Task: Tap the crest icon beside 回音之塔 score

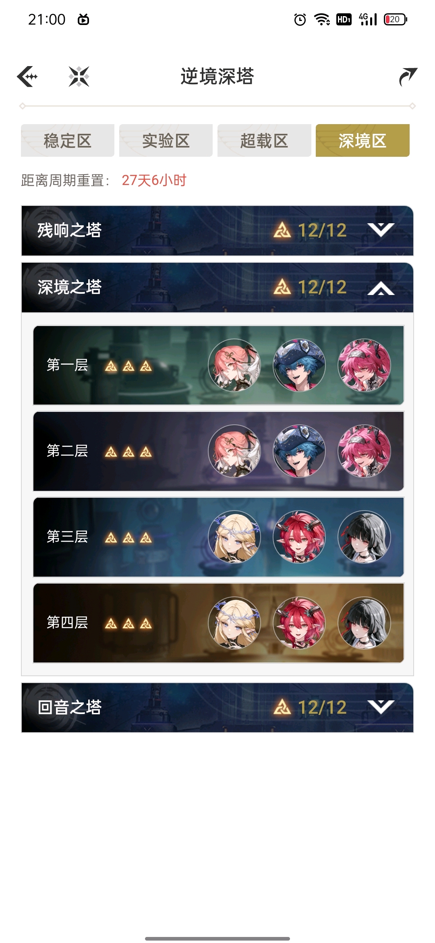Action: (x=282, y=707)
